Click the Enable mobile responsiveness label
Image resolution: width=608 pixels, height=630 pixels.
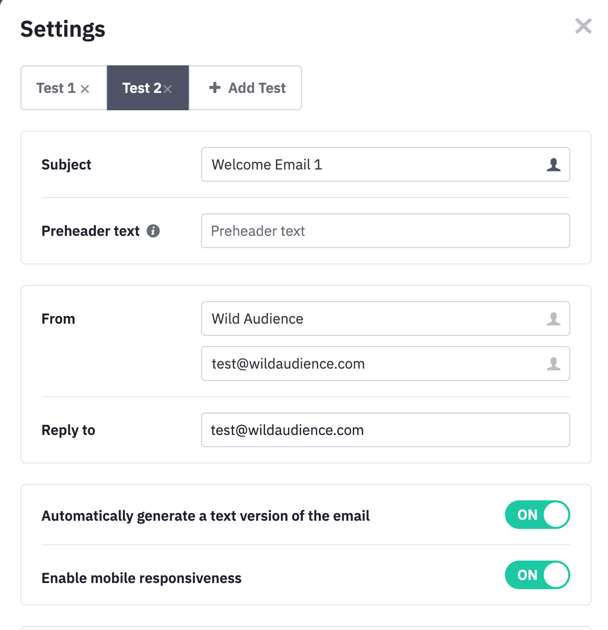pyautogui.click(x=141, y=578)
